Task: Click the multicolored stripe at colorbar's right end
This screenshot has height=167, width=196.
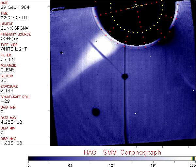Action: pyautogui.click(x=193, y=158)
